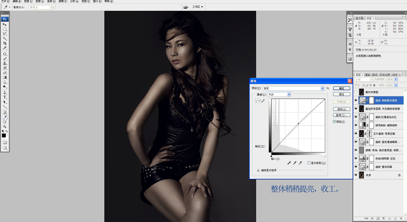Select the Polygonal Lasso tool
This screenshot has width=407, height=222.
(4, 34)
